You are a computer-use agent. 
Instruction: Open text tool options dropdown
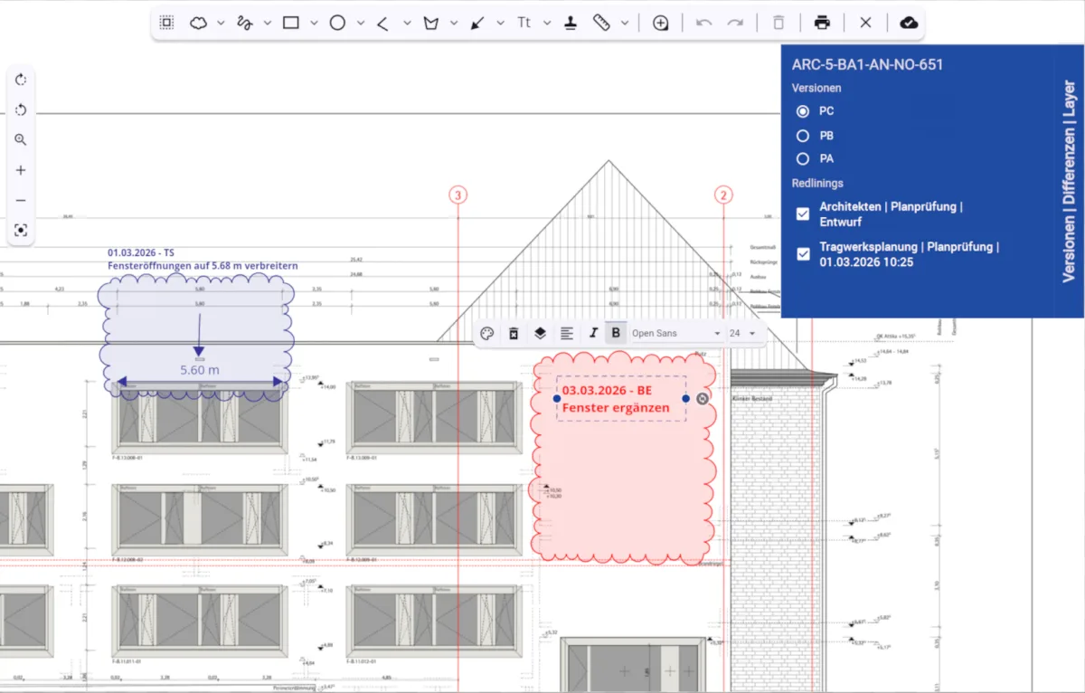pyautogui.click(x=546, y=24)
